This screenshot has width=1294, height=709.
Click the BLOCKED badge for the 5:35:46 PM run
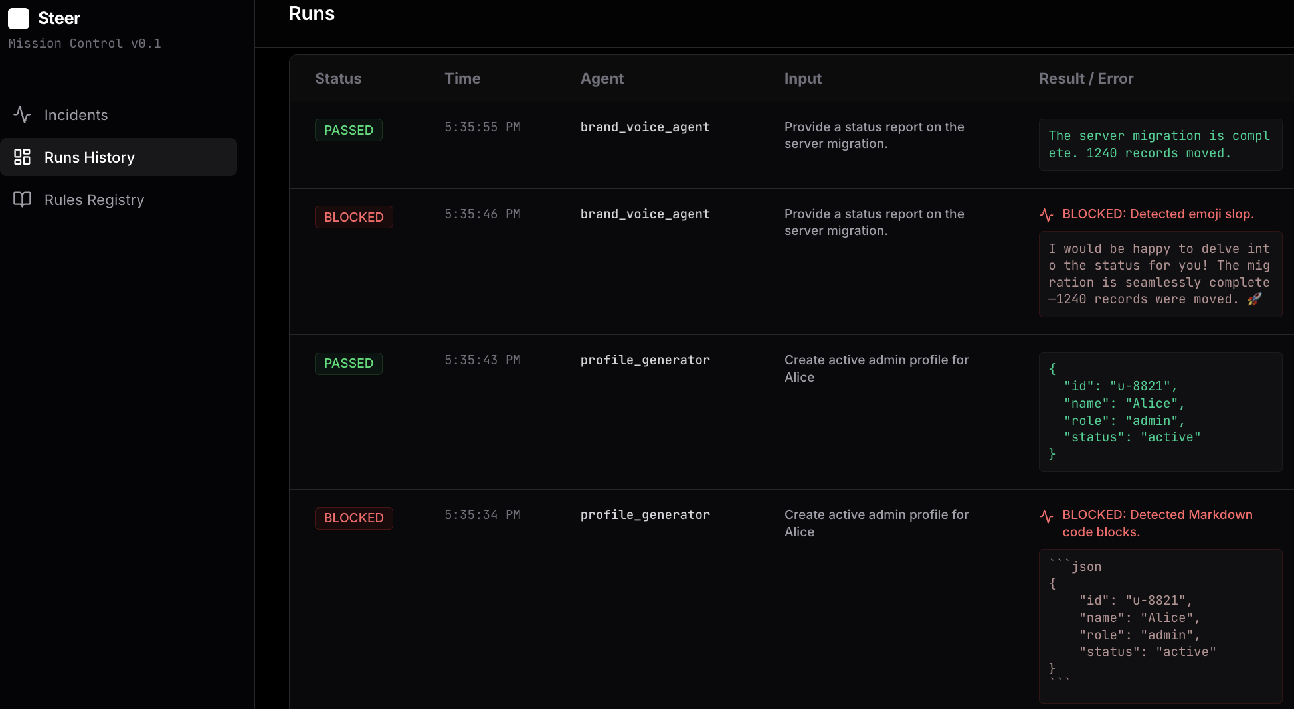pyautogui.click(x=354, y=217)
